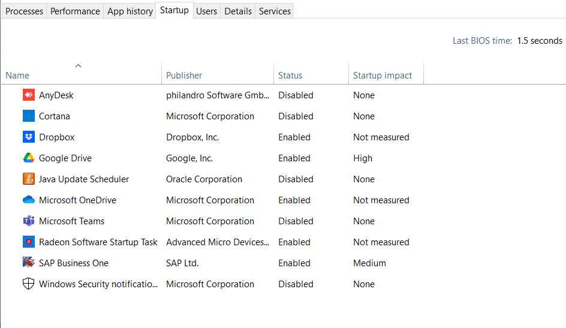Click the Oracle Corporation publisher cell
566x328 pixels.
pos(204,179)
